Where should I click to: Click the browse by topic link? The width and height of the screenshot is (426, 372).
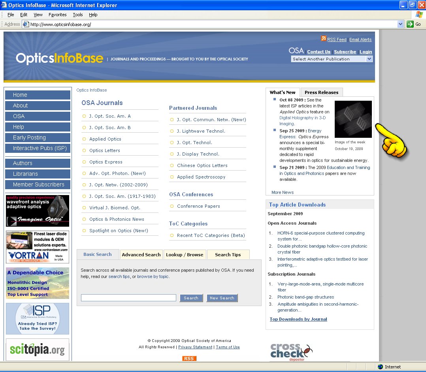click(153, 276)
